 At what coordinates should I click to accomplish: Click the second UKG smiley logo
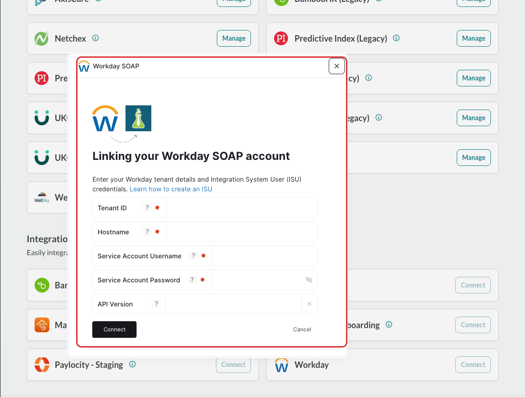point(42,158)
